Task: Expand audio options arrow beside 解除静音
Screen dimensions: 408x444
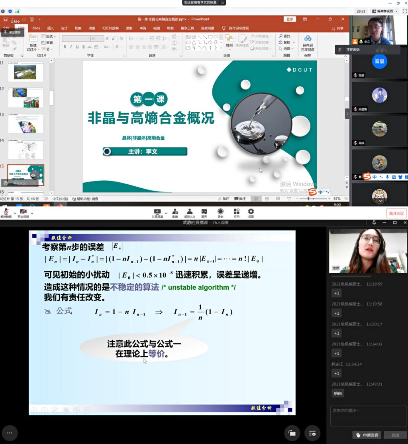Action: pyautogui.click(x=15, y=213)
